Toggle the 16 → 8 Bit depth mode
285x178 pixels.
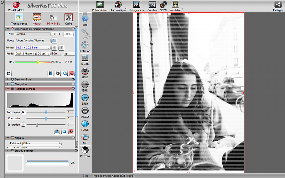click(x=53, y=18)
